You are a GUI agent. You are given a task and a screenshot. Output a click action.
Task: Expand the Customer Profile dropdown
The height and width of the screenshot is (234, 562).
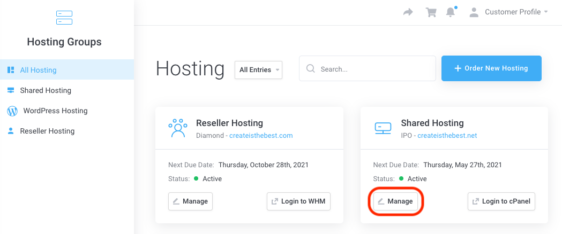click(512, 12)
